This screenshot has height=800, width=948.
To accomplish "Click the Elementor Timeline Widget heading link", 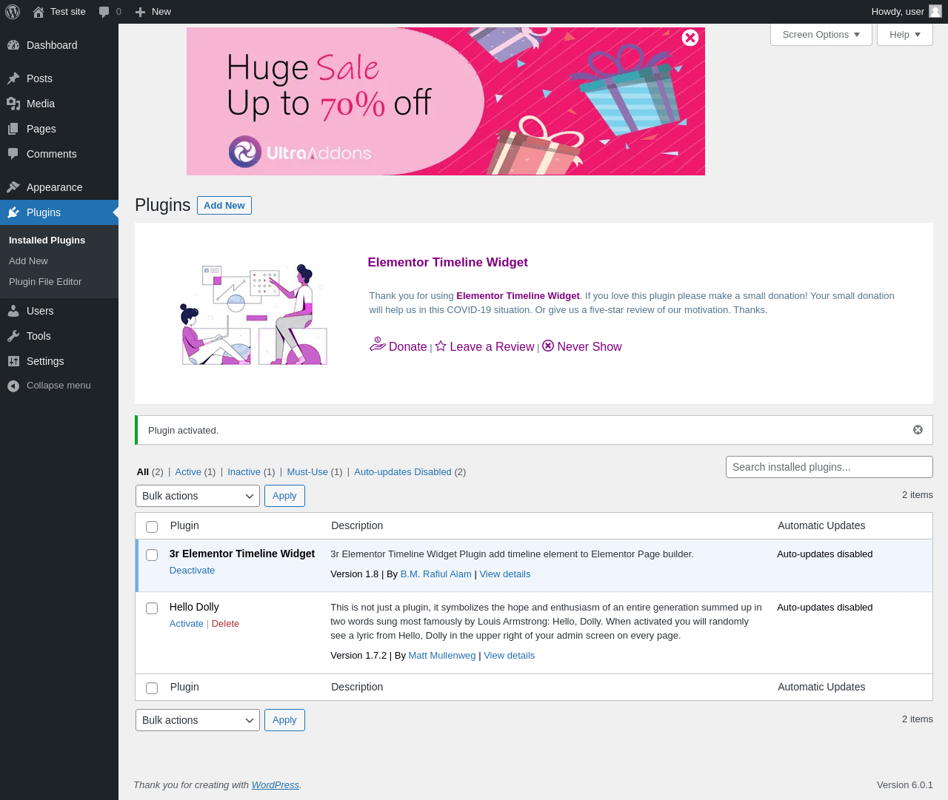I will coord(448,262).
